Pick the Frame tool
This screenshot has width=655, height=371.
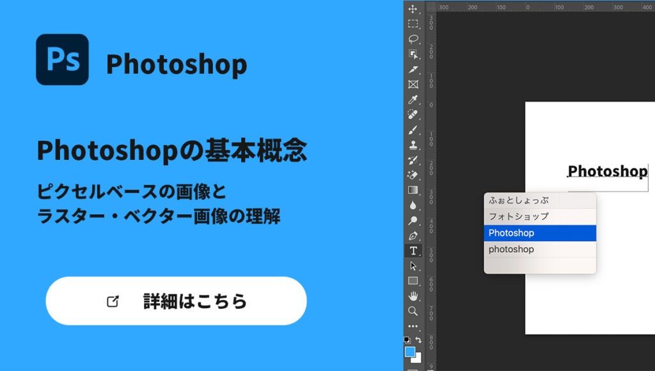(413, 84)
